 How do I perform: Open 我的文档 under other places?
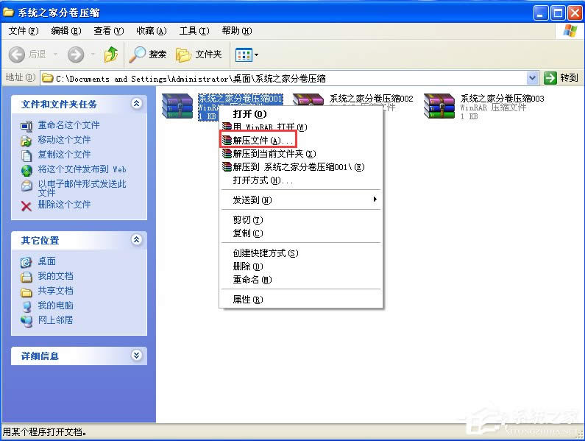pyautogui.click(x=55, y=276)
